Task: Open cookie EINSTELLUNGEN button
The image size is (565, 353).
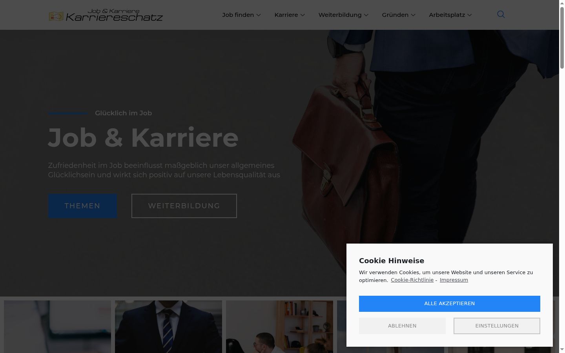Action: tap(497, 326)
